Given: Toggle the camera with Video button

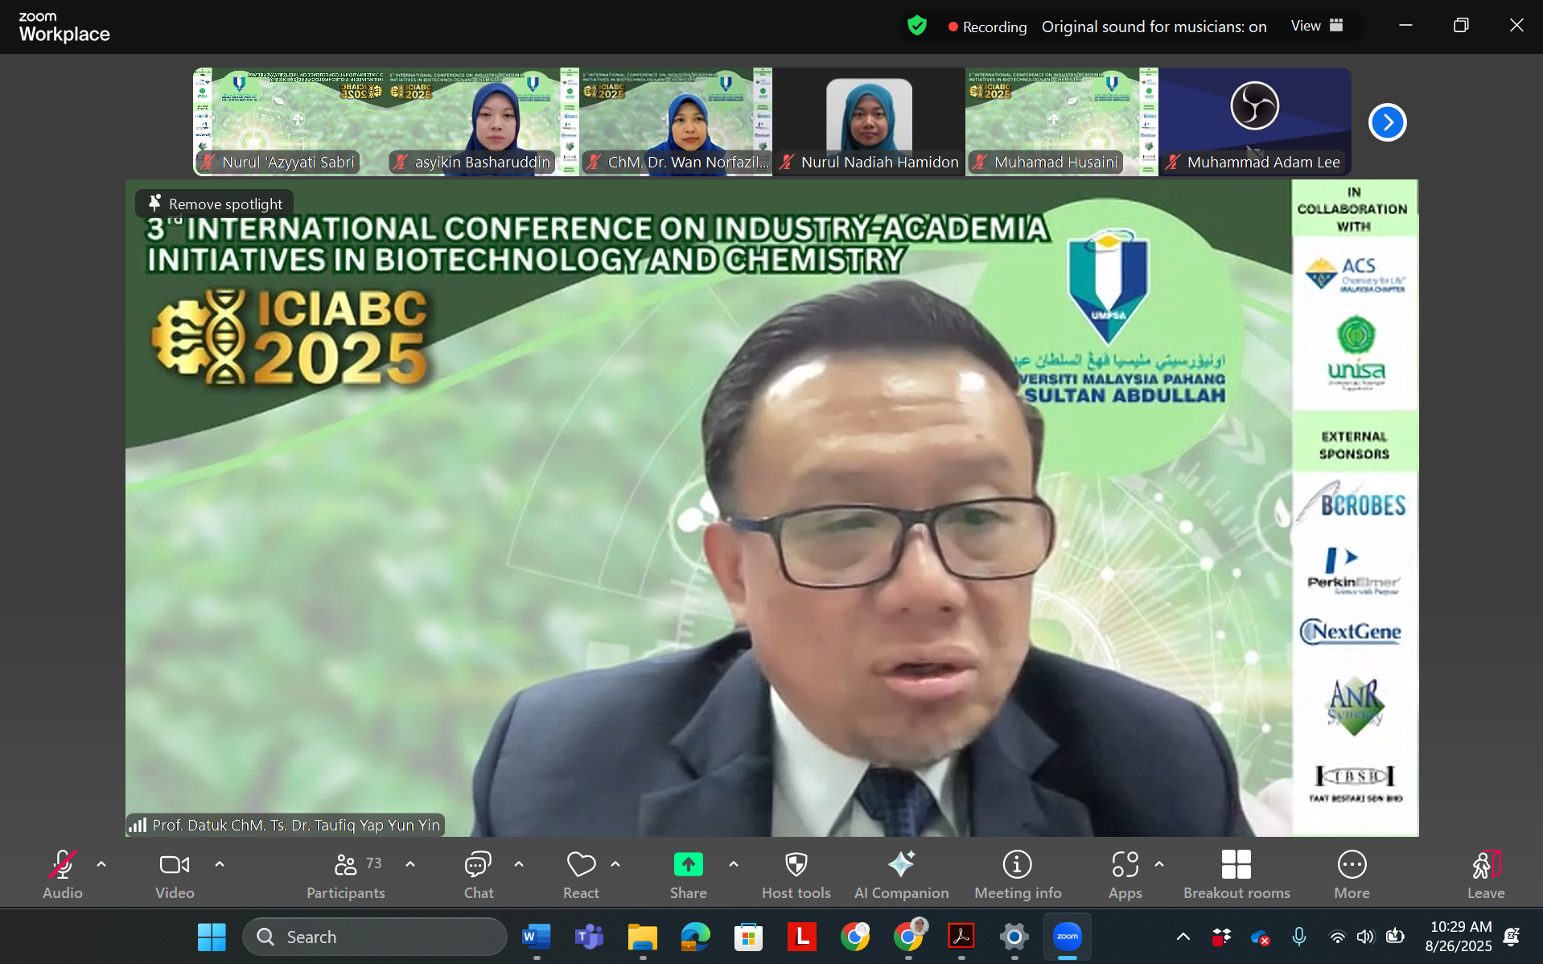Looking at the screenshot, I should point(175,874).
